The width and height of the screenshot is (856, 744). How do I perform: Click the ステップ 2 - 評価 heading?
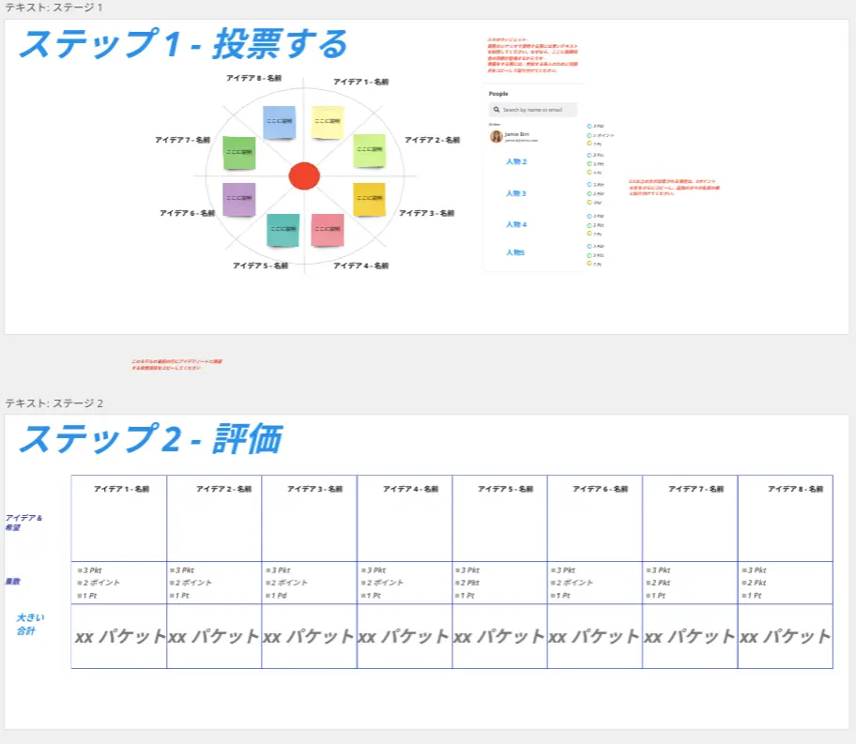click(x=150, y=438)
